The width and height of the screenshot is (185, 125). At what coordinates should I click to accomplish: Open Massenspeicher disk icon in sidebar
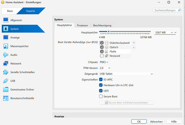coord(6,46)
